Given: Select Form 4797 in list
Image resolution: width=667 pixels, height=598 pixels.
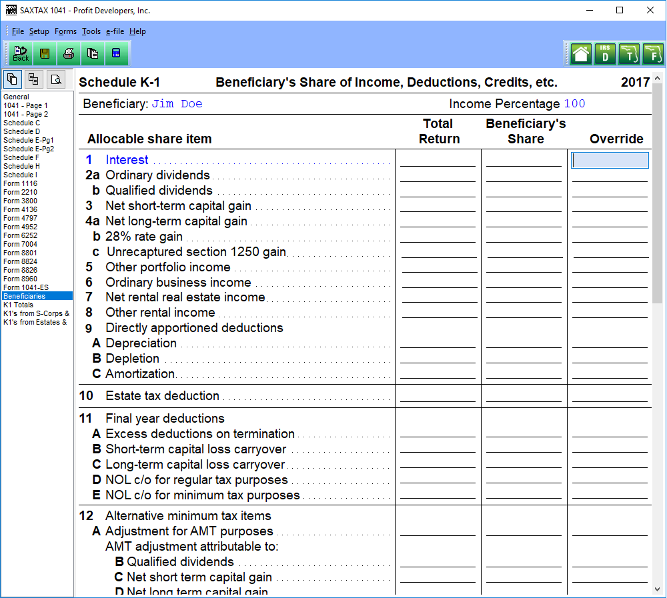Looking at the screenshot, I should 37,218.
